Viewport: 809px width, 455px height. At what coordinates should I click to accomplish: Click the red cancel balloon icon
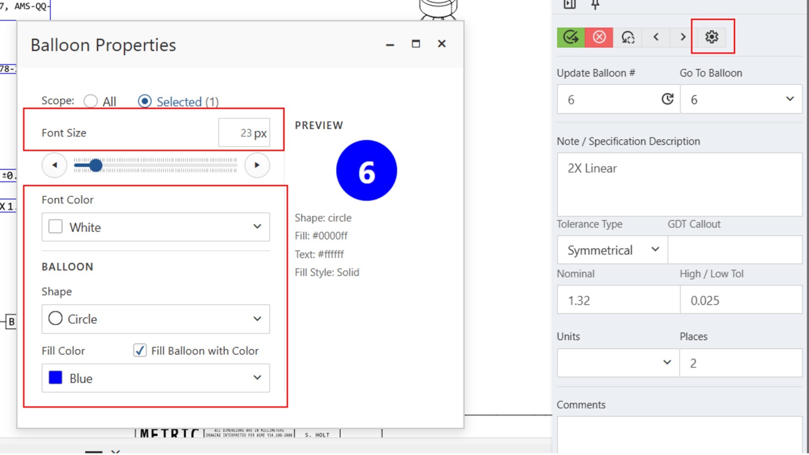point(599,37)
